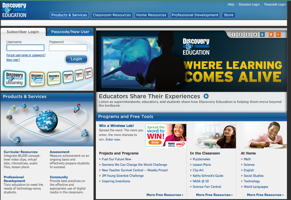Focus the Password input field

coord(68,48)
